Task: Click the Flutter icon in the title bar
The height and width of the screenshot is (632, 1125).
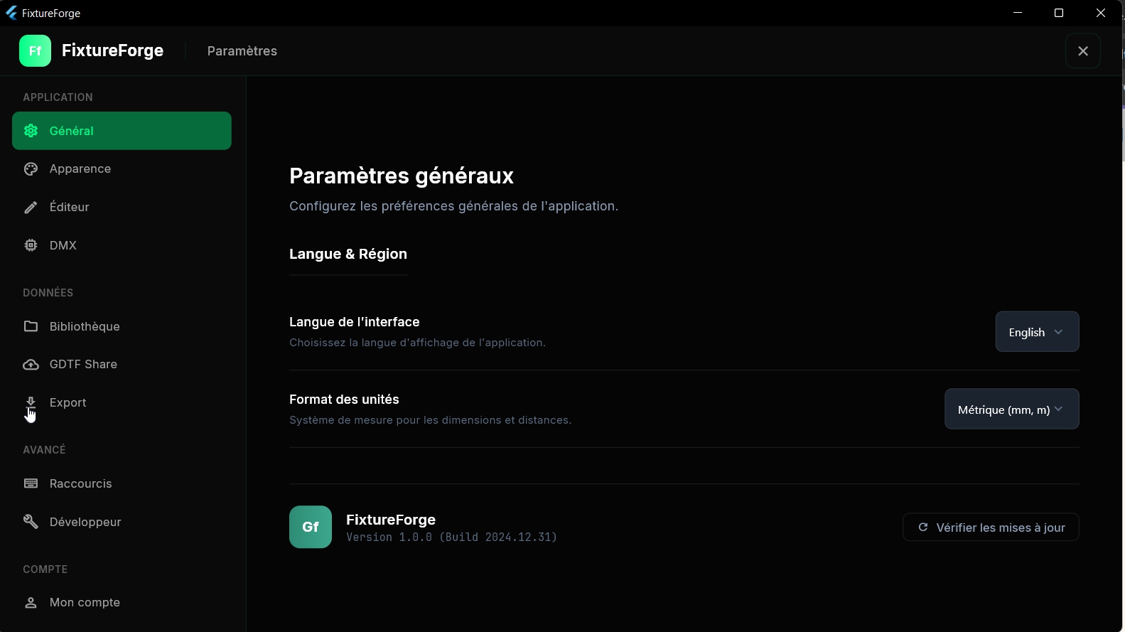Action: (11, 13)
